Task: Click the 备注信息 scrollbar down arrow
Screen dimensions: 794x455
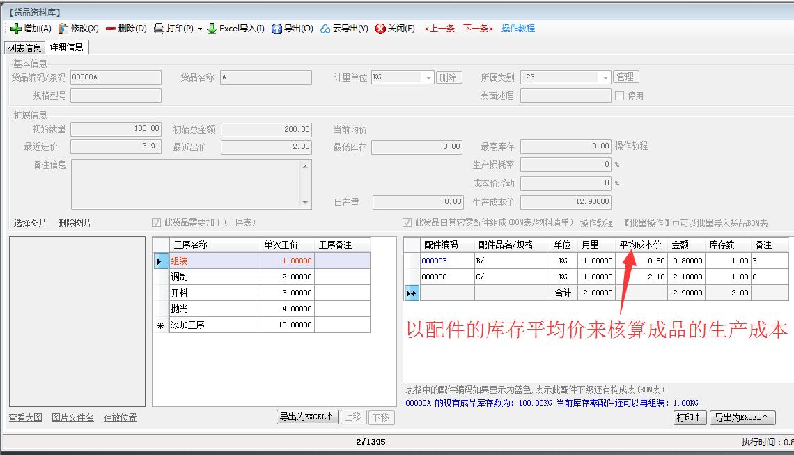Action: (305, 202)
